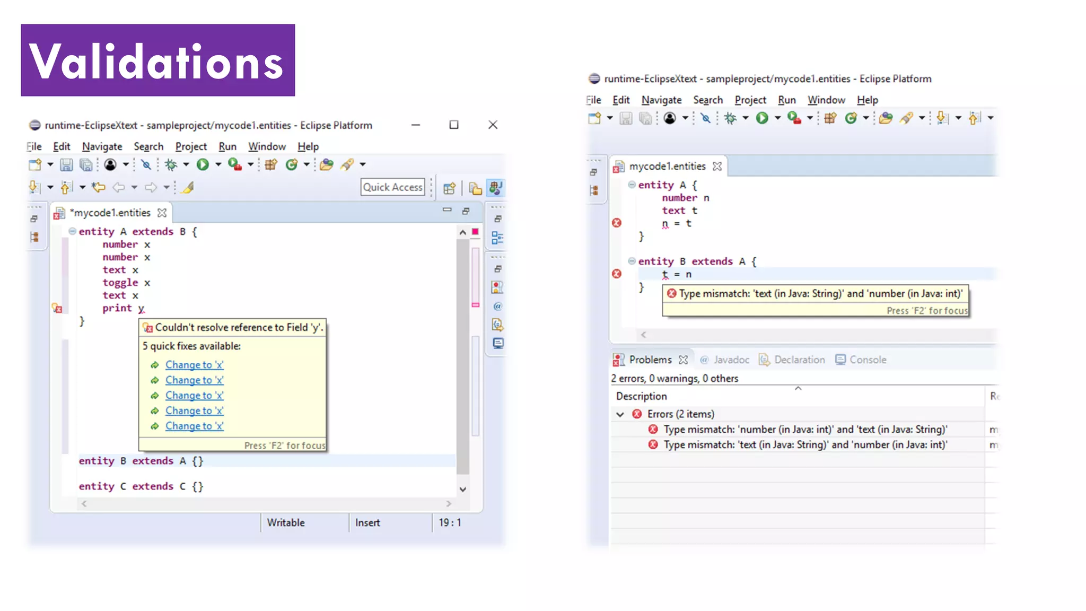Image resolution: width=1086 pixels, height=611 pixels.
Task: Switch to Declaration tab in right window
Action: (x=792, y=360)
